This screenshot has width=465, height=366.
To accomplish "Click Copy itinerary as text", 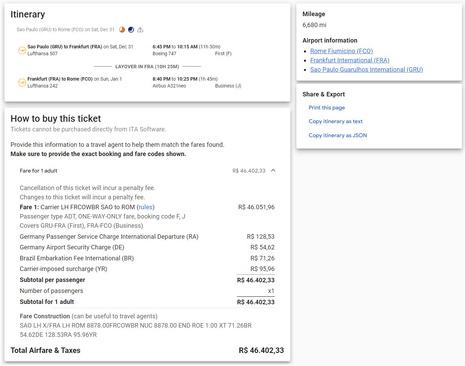I will point(336,121).
